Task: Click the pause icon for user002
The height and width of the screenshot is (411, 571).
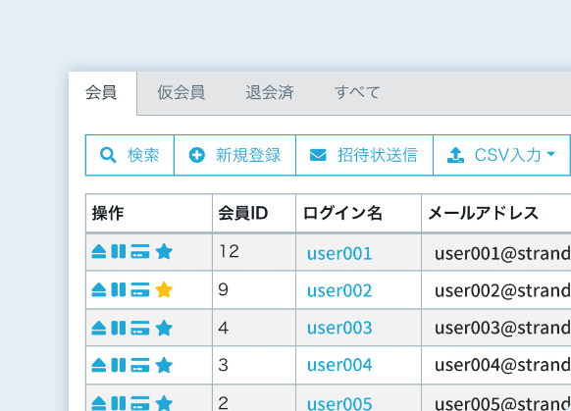Action: click(119, 289)
